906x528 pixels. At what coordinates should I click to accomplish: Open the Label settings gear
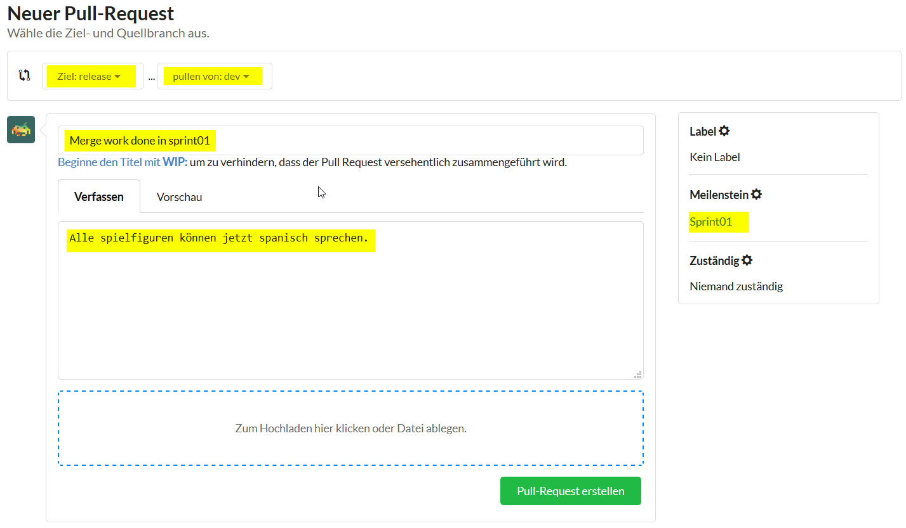pyautogui.click(x=724, y=131)
